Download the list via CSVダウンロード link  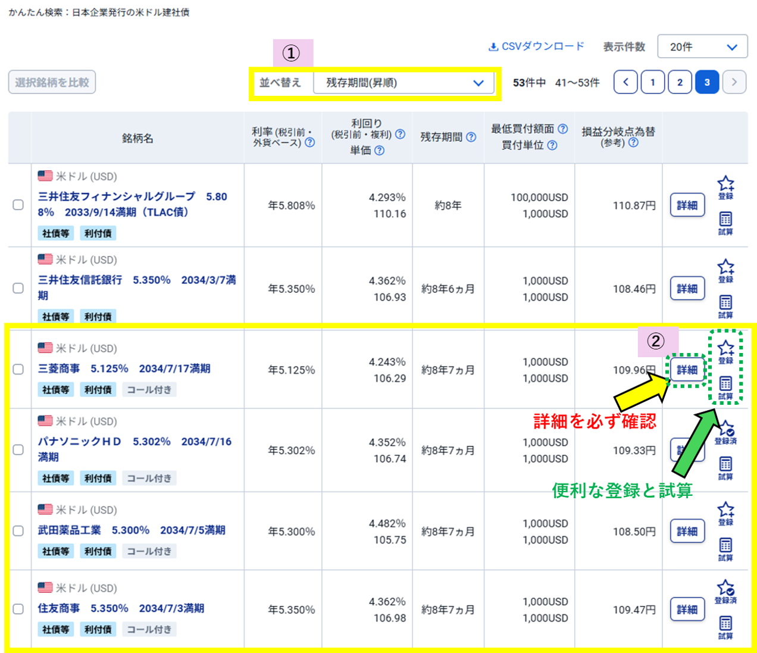point(536,46)
